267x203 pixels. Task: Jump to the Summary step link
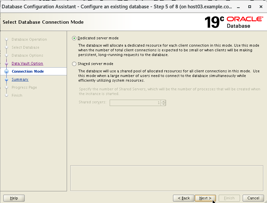click(20, 79)
